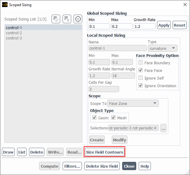Click the local Name field showing control-1

coord(118,48)
